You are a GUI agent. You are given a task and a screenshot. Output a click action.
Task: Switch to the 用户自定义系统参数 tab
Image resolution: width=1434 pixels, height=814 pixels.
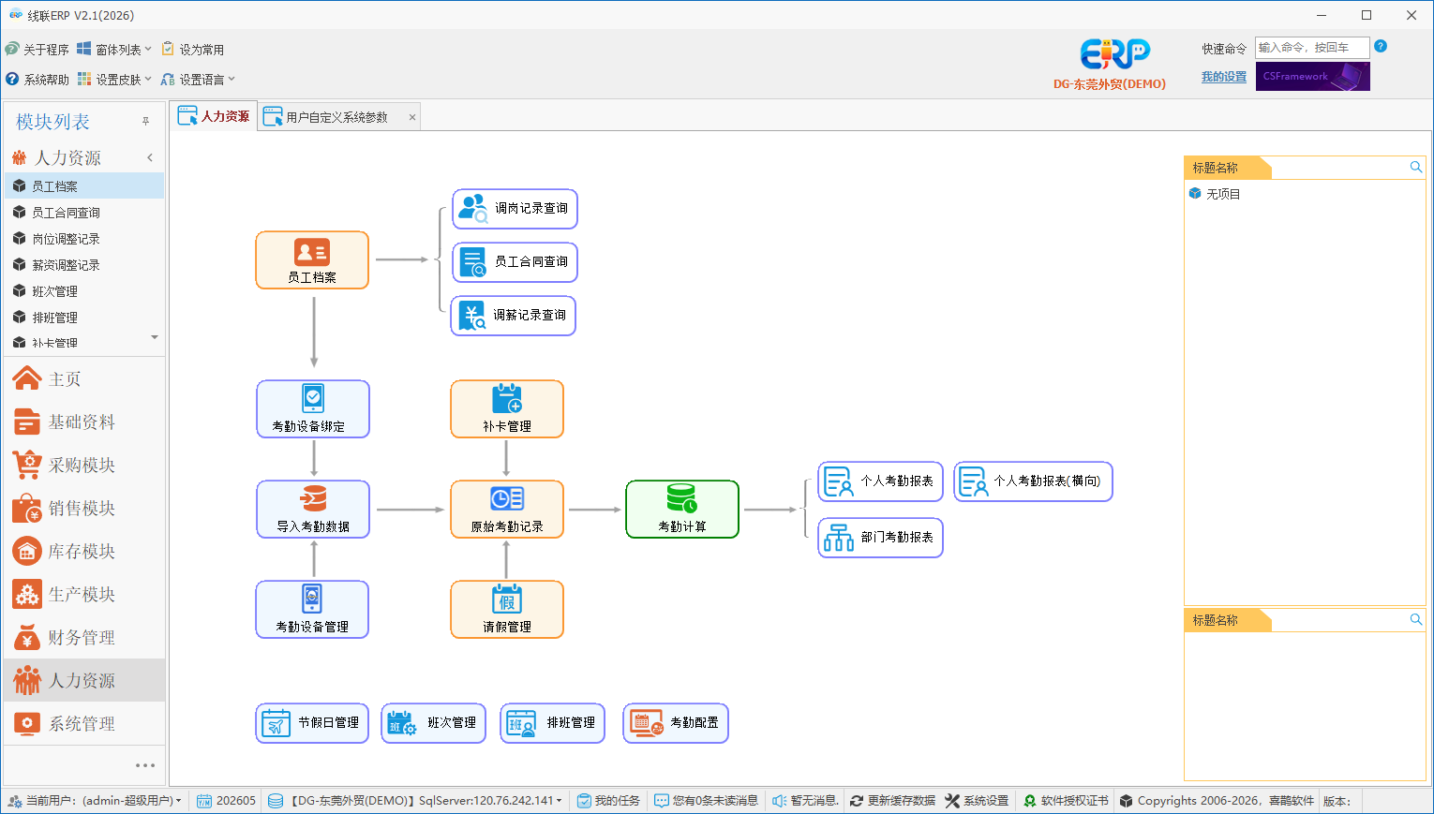(x=336, y=117)
